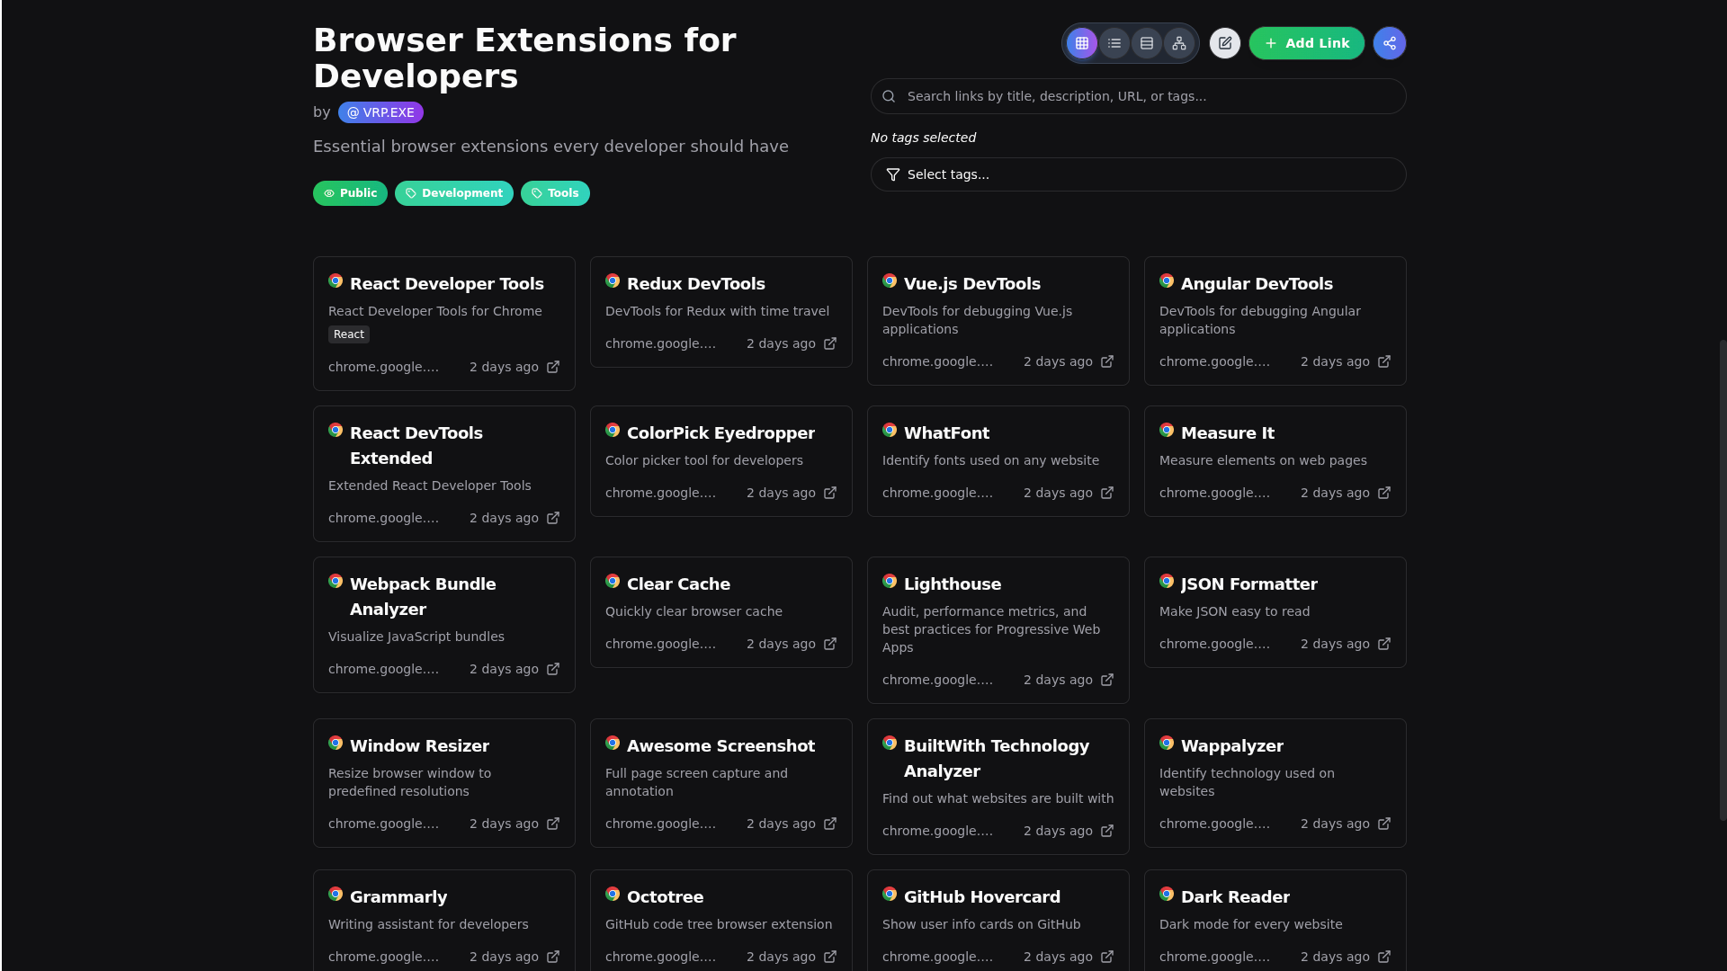Click the Vue.js DevTools card title

click(x=972, y=284)
